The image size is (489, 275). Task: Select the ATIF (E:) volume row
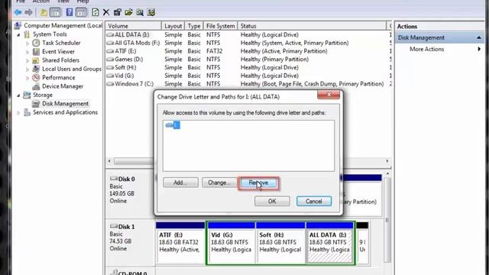248,51
